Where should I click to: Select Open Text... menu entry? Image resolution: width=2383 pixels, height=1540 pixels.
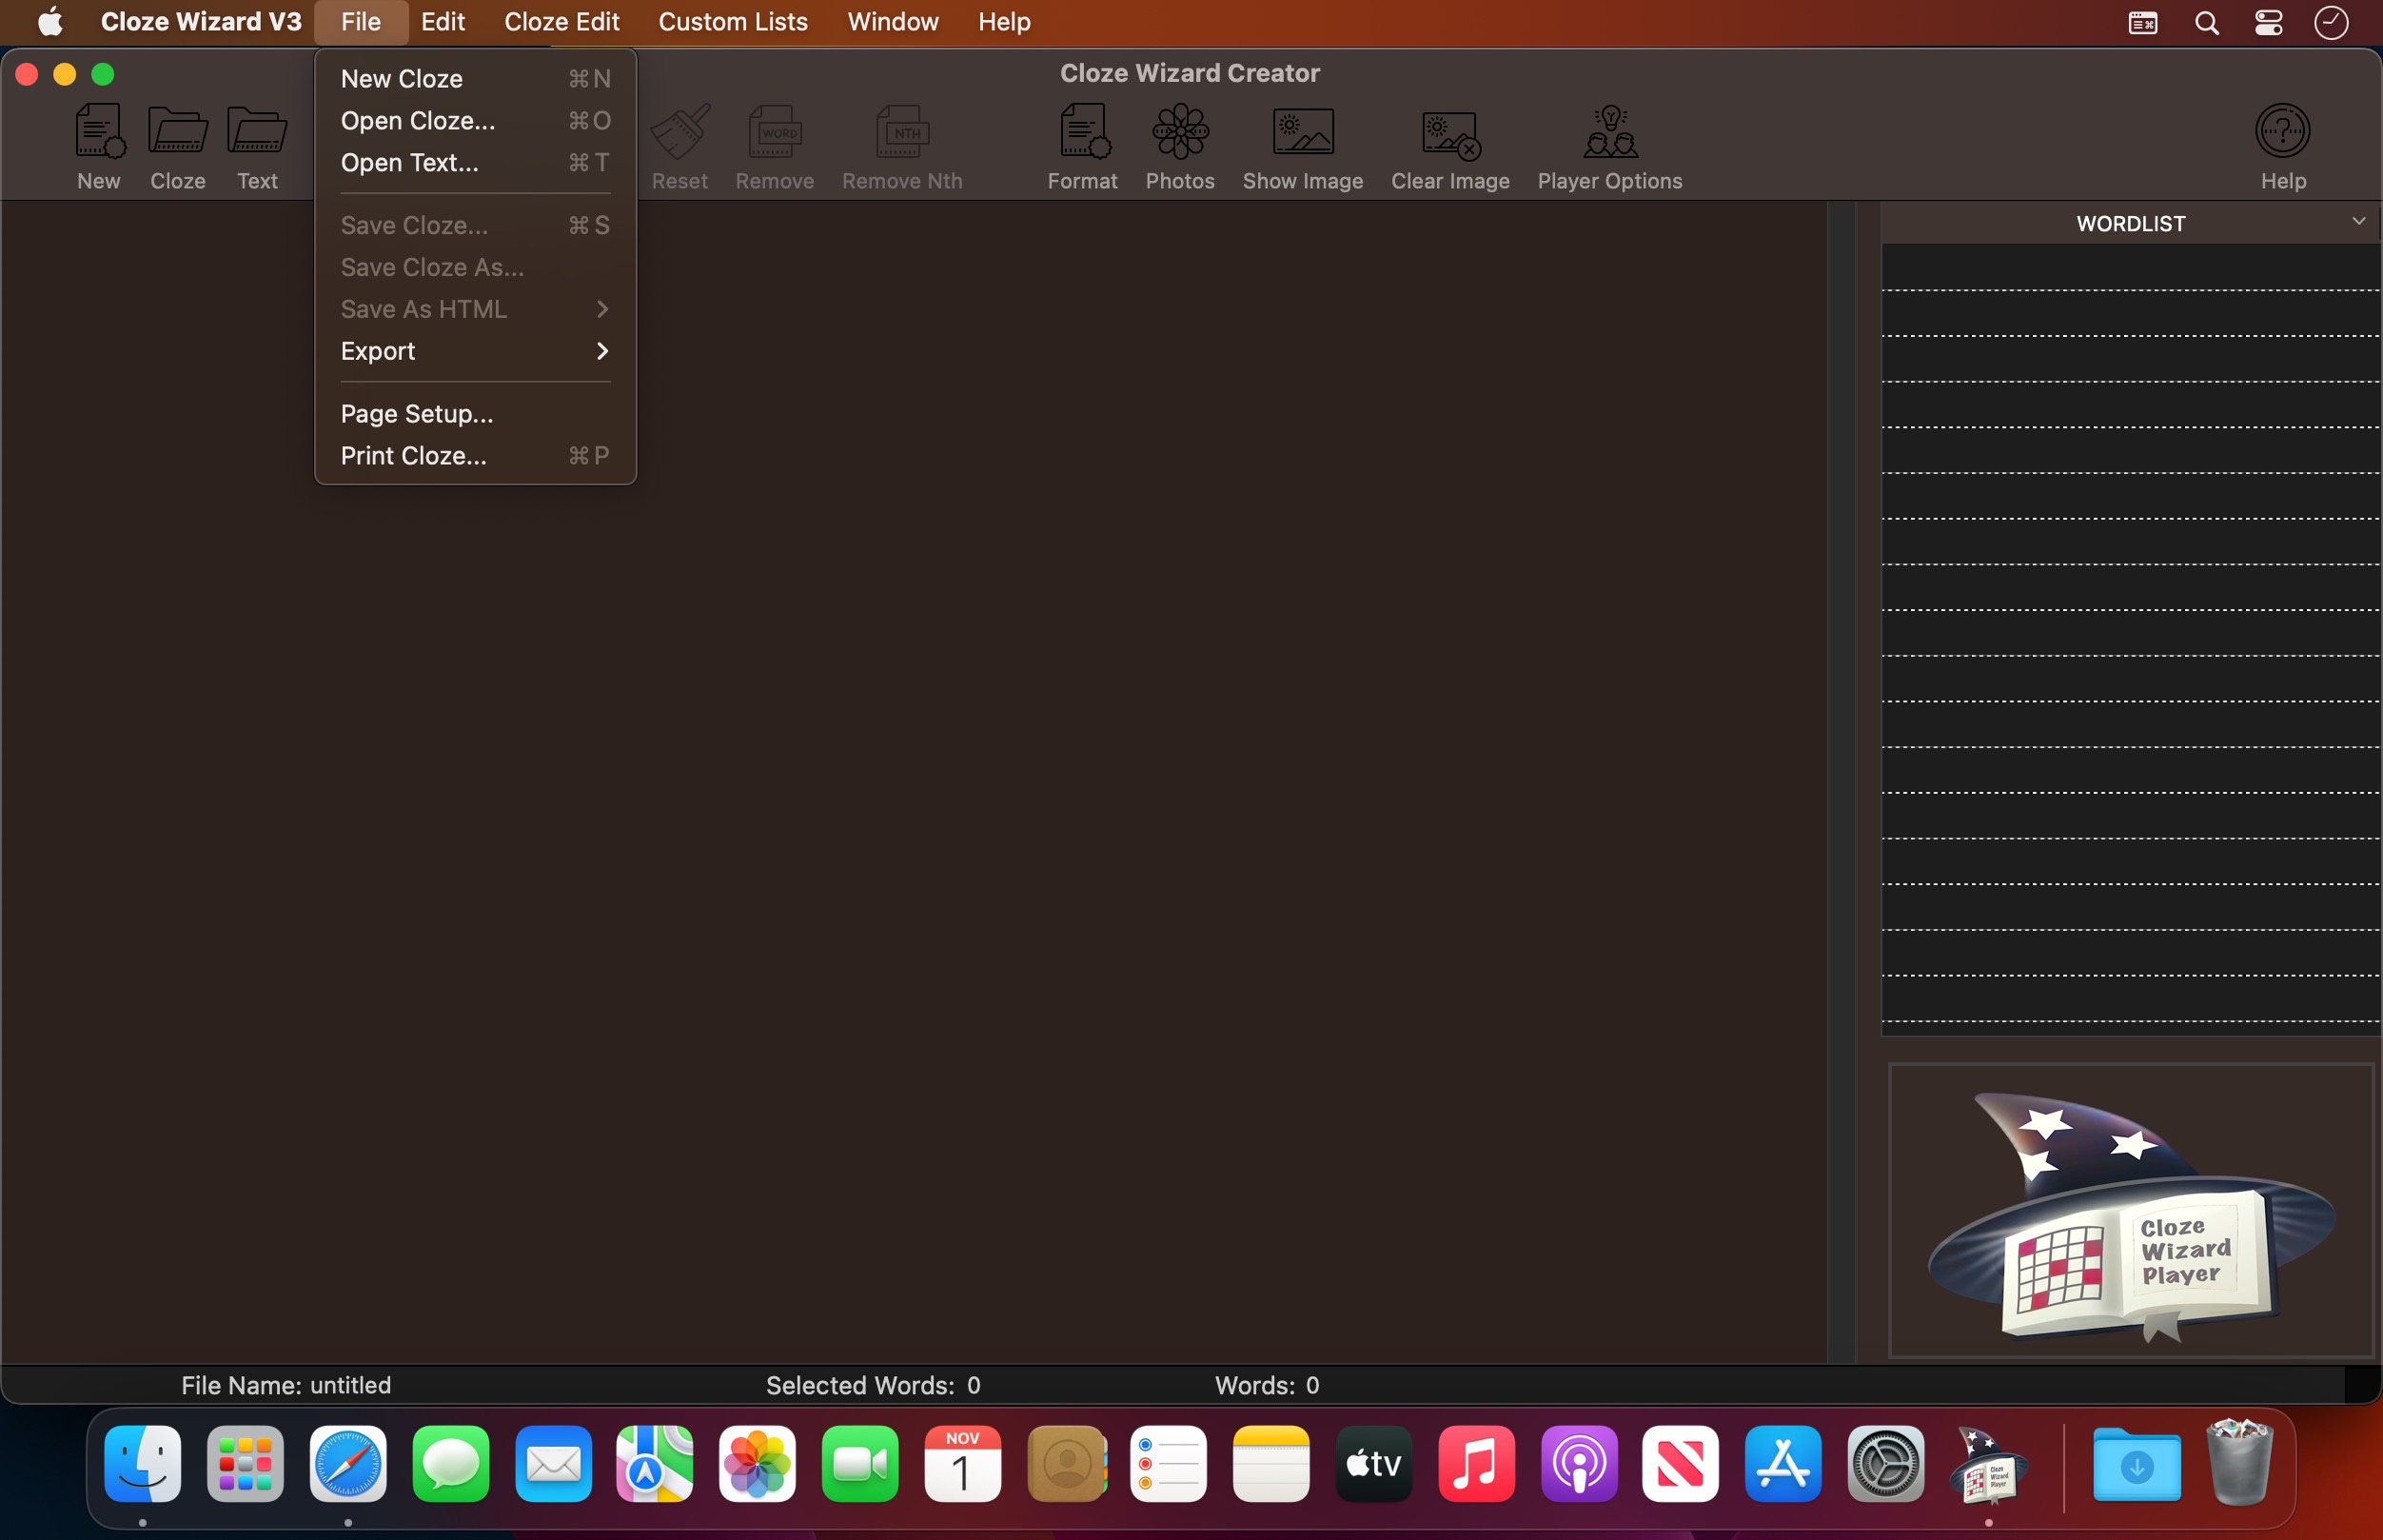coord(409,162)
